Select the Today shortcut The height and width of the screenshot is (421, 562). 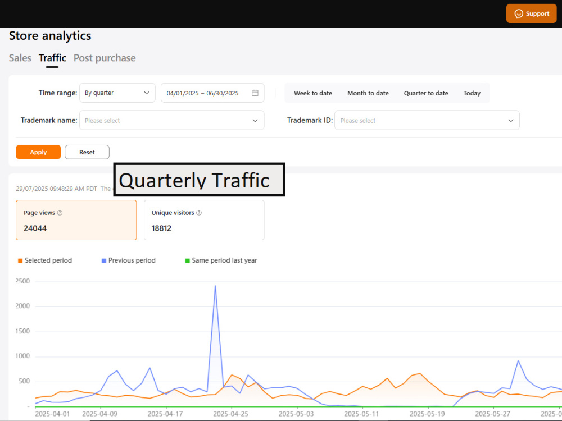click(472, 93)
